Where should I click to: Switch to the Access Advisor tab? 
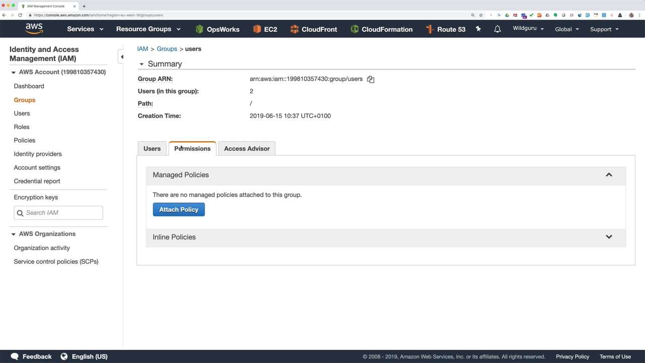click(x=247, y=149)
